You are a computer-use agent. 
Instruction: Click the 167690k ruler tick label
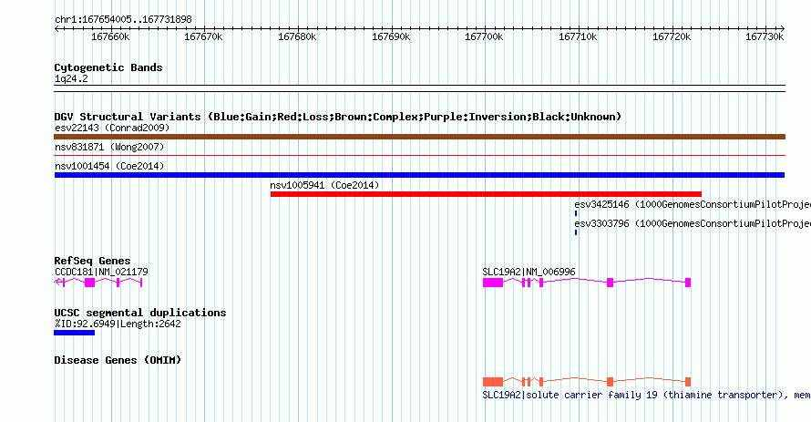pyautogui.click(x=391, y=36)
